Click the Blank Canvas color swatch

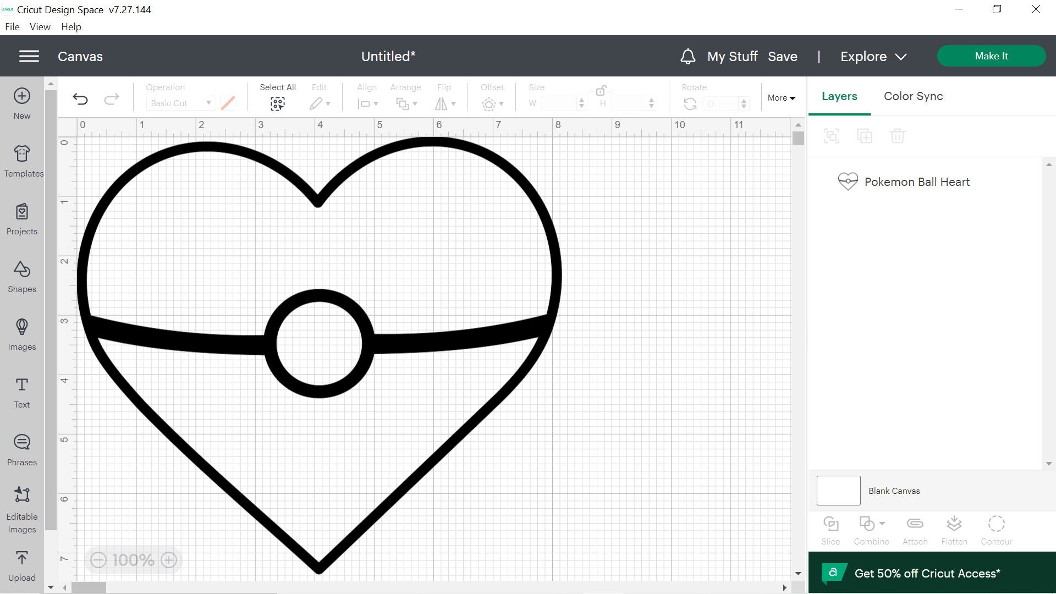click(x=838, y=490)
